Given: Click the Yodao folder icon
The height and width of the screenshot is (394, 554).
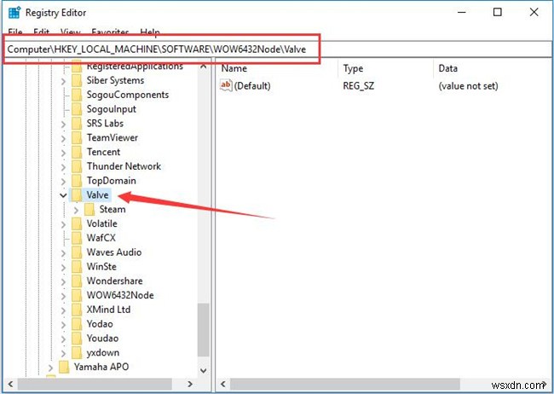Looking at the screenshot, I should click(77, 324).
